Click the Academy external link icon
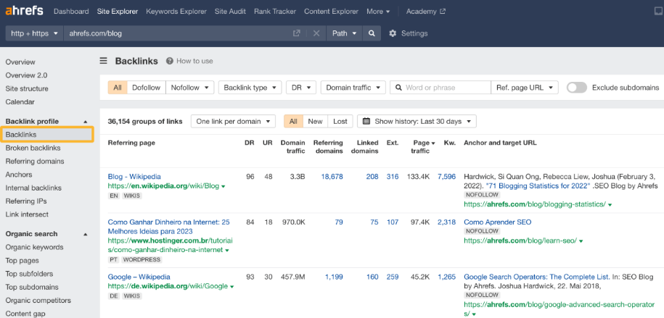Screen dimensions: 664x318 (443, 12)
